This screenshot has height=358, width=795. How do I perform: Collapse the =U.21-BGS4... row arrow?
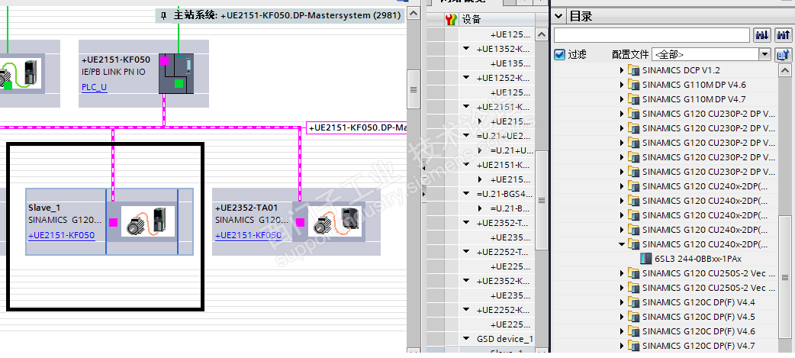point(466,194)
